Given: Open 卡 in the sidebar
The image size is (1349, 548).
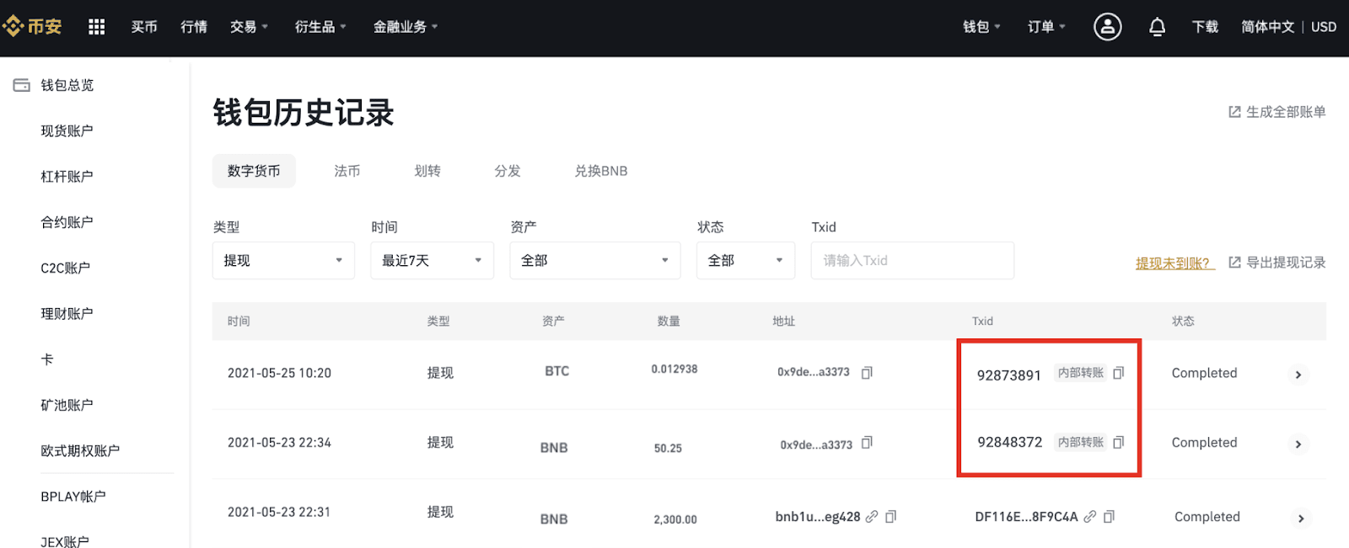Looking at the screenshot, I should (47, 359).
